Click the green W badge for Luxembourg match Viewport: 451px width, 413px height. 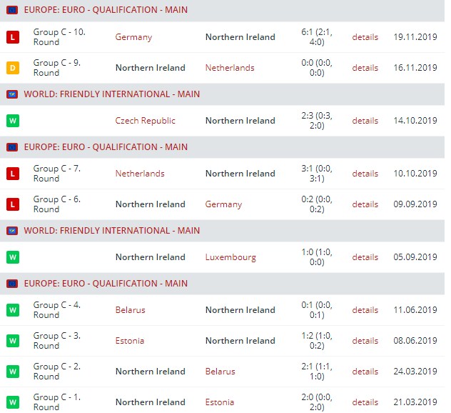coord(13,257)
